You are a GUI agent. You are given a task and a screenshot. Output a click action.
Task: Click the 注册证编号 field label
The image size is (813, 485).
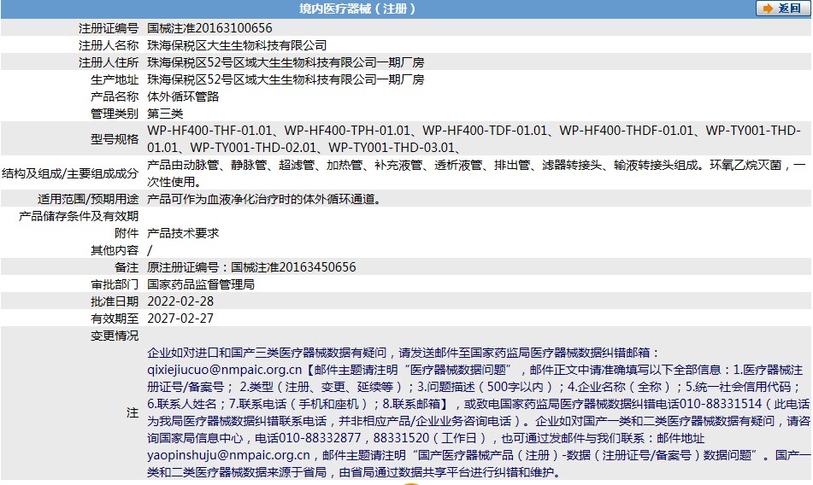pos(109,28)
